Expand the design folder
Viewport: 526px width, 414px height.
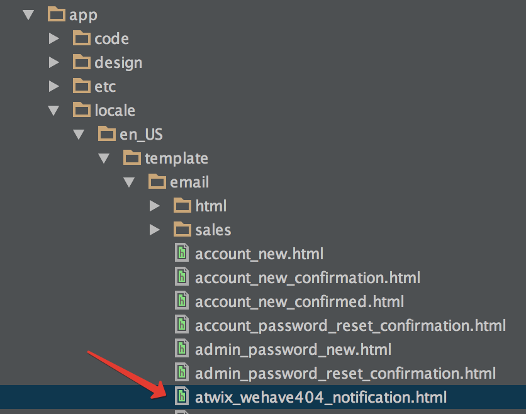(53, 62)
